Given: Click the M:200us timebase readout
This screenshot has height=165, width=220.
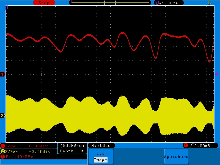Looking at the screenshot, I should (101, 145).
